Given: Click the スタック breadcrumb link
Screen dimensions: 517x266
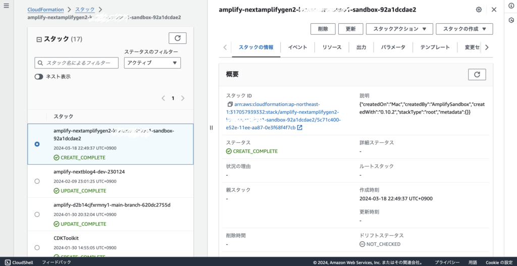Looking at the screenshot, I should (x=85, y=10).
